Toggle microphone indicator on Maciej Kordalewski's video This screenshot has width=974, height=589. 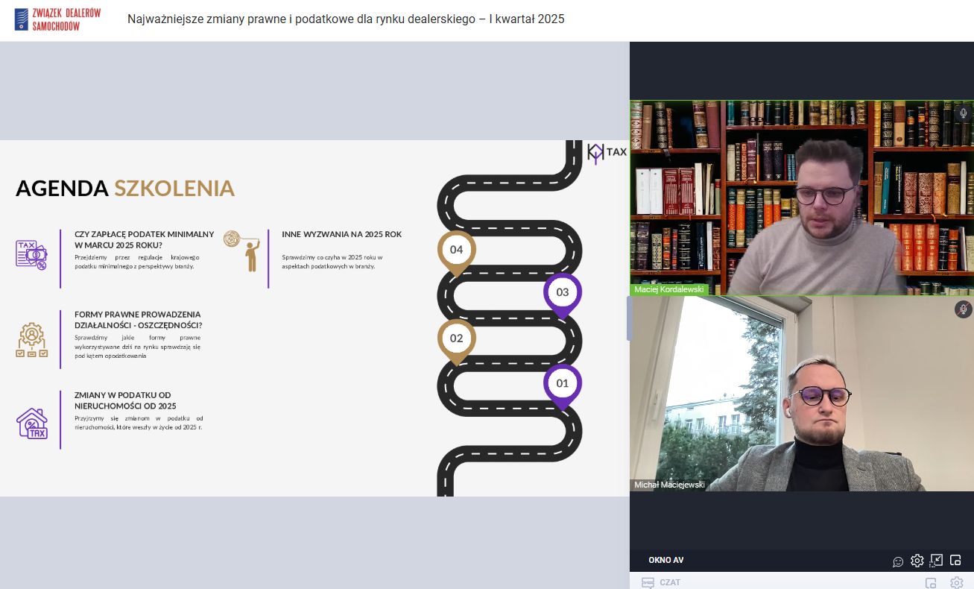tap(963, 113)
